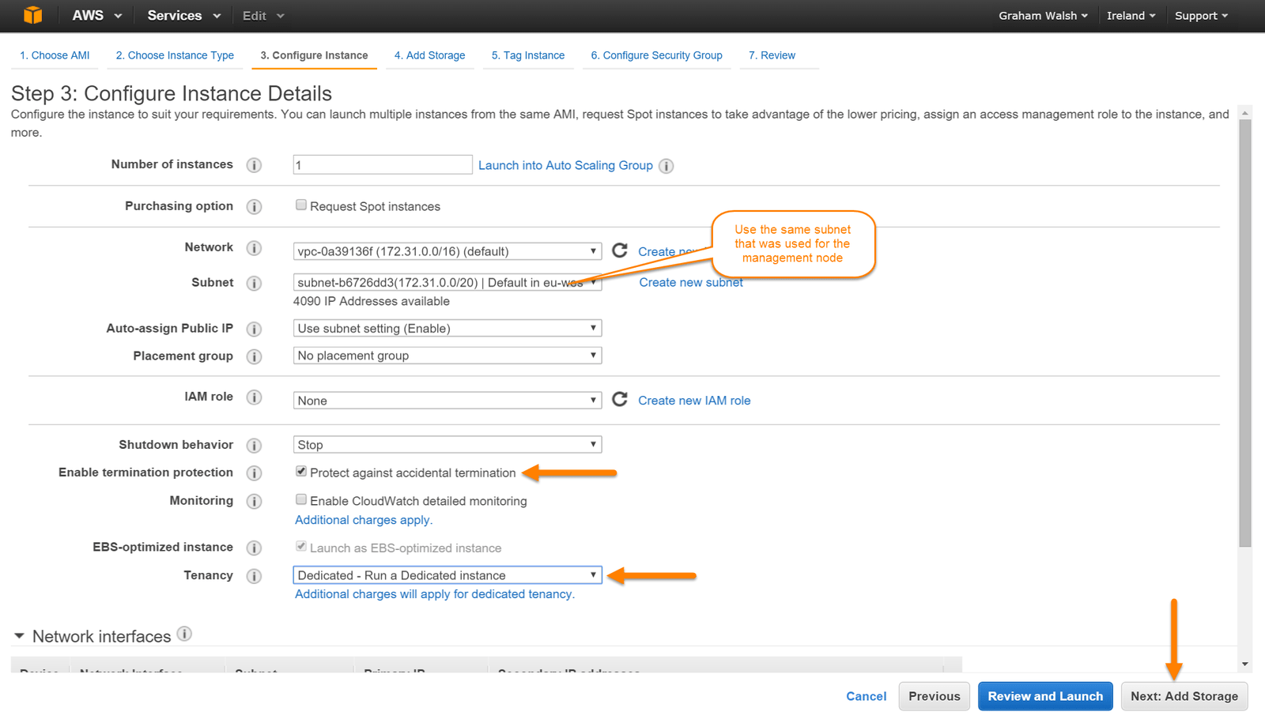Viewport: 1265px width, 723px height.
Task: Open the Network VPC dropdown
Action: click(447, 251)
